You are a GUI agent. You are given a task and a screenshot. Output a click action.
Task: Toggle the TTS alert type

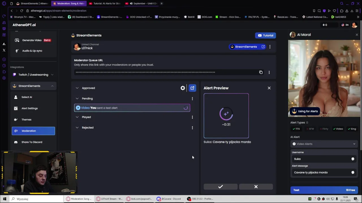point(296,129)
